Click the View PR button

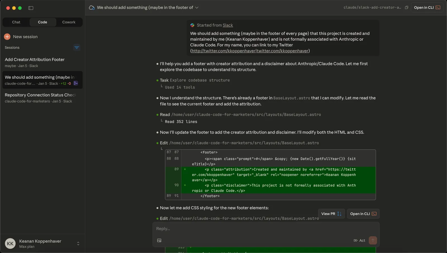[x=331, y=213]
